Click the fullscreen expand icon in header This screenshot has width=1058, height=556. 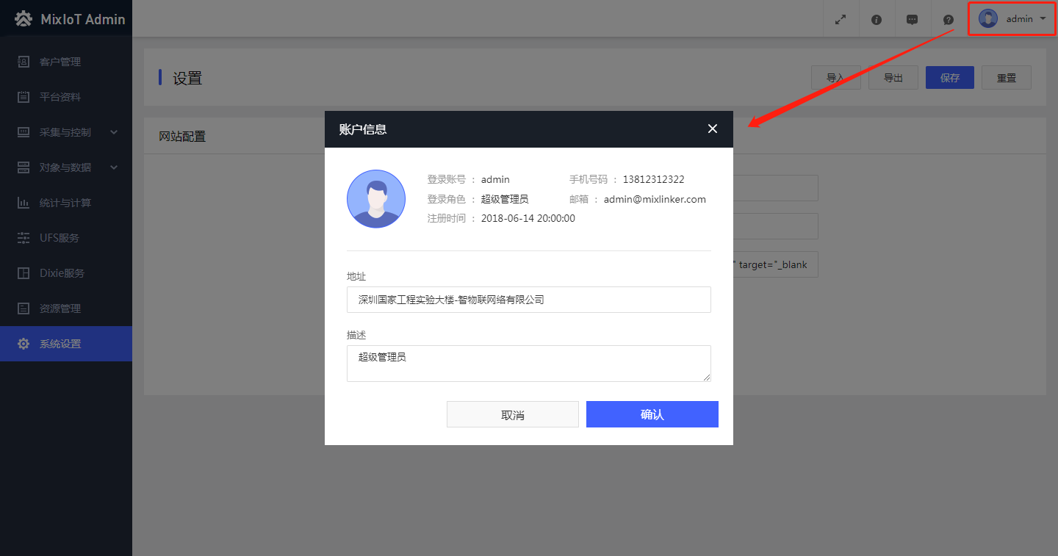point(841,20)
